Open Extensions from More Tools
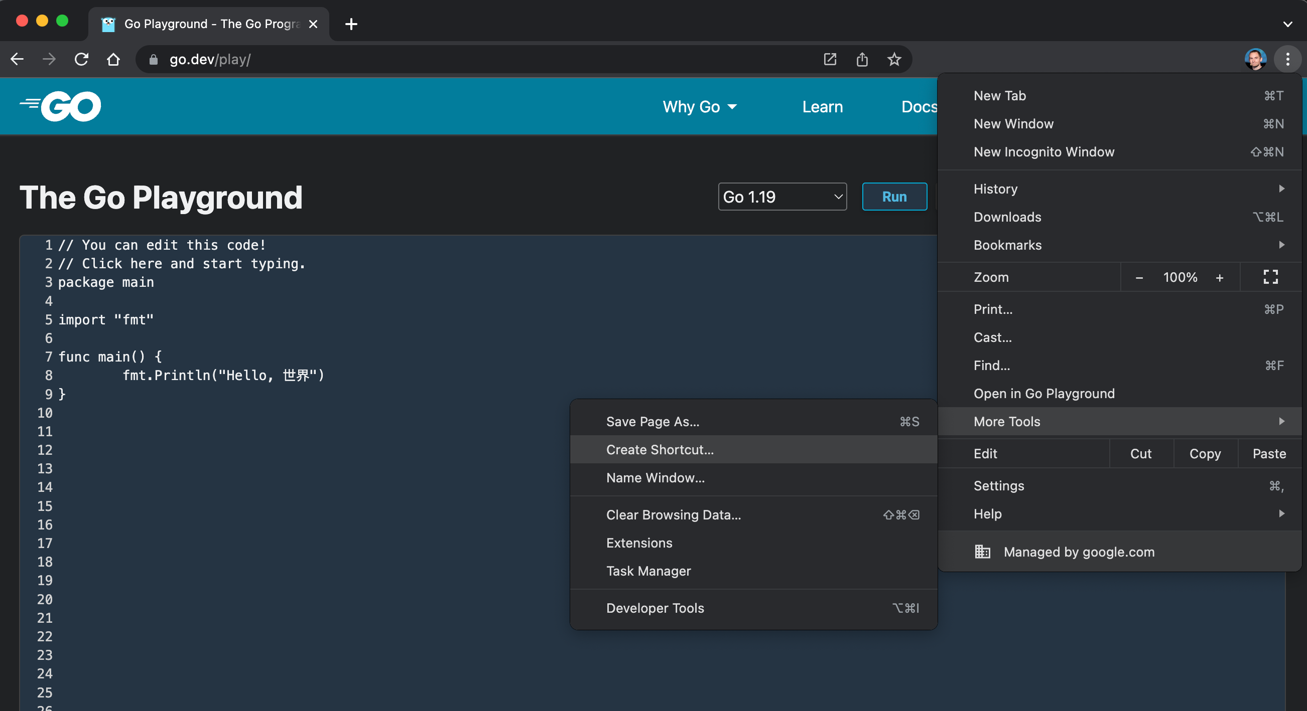The height and width of the screenshot is (711, 1307). point(753,542)
